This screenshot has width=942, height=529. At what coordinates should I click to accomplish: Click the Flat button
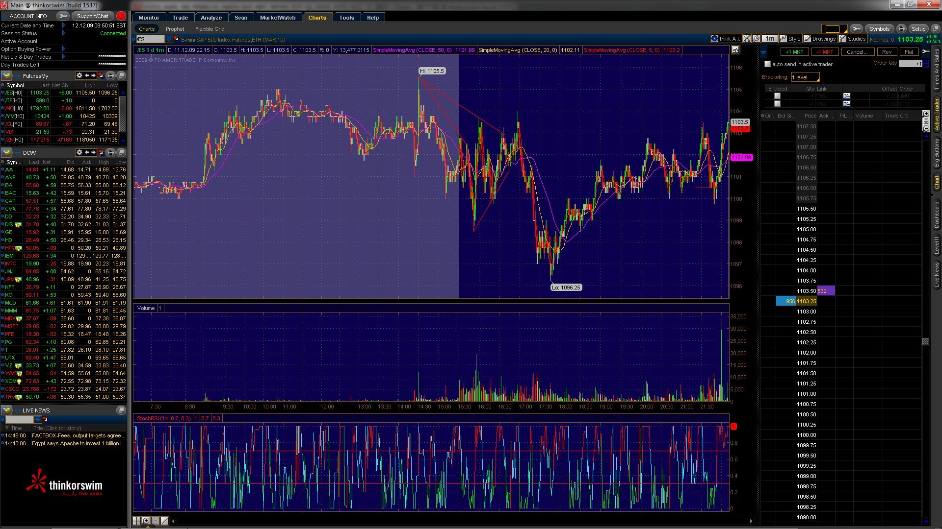[909, 52]
